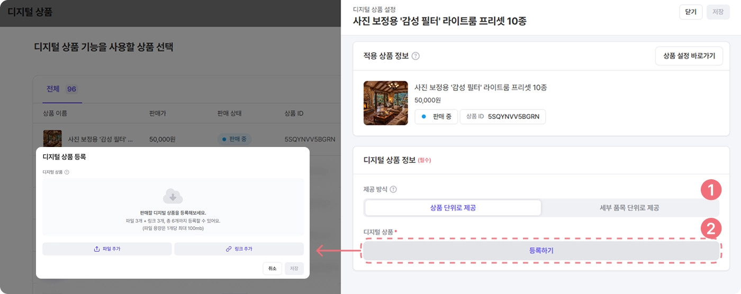This screenshot has height=294, width=741.
Task: Click help icon next to 제공 방식
Action: [393, 189]
